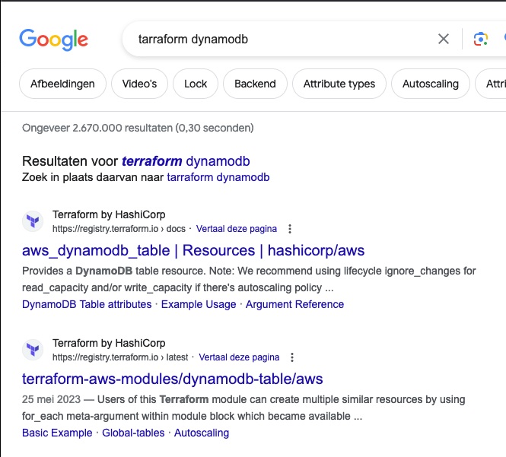
Task: Open three-dot menu for docs result
Action: click(290, 229)
